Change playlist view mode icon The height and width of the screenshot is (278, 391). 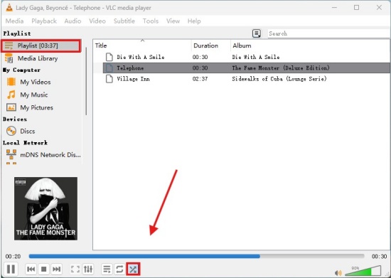click(257, 33)
